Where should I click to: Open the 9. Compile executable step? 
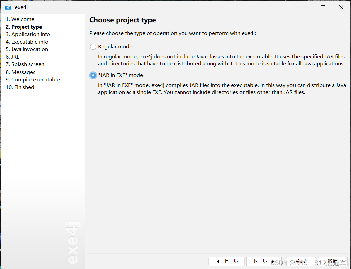[x=33, y=80]
